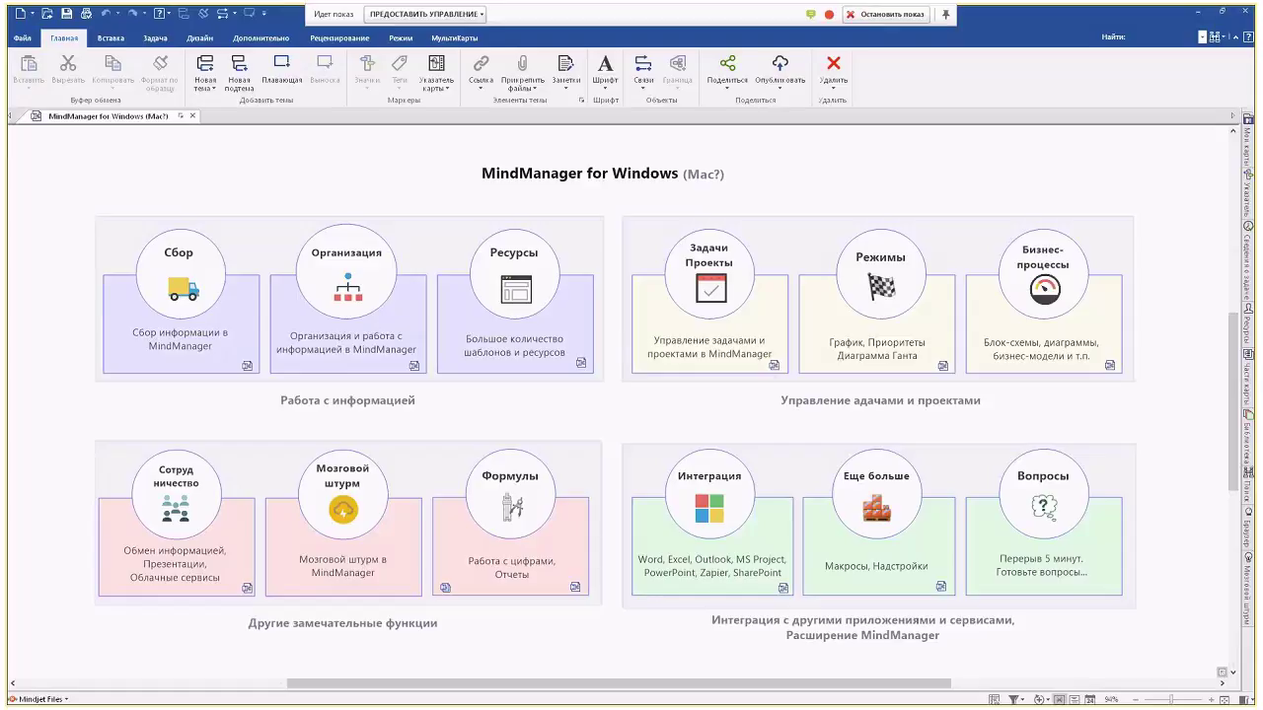
Task: Click the Undo arrow in the quick access toolbar
Action: pos(106,13)
